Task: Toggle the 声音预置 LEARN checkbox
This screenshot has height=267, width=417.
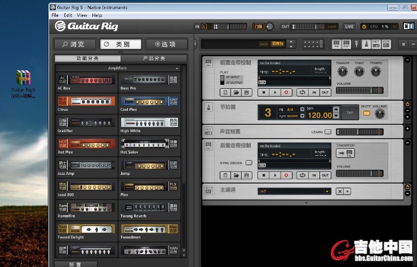Action: [x=328, y=132]
